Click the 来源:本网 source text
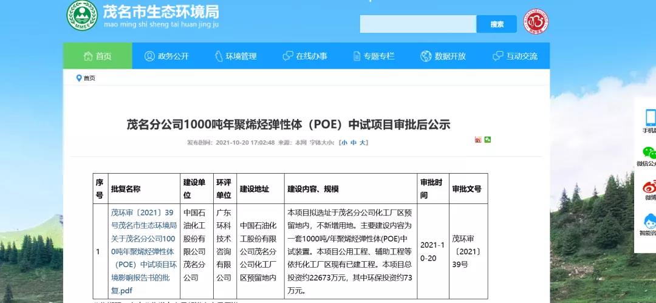 pyautogui.click(x=292, y=142)
